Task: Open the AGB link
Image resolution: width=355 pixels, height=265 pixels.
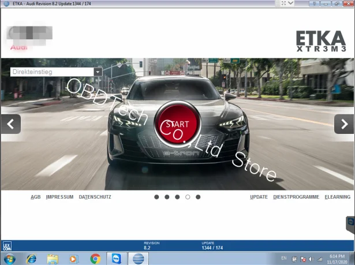Action: click(36, 197)
